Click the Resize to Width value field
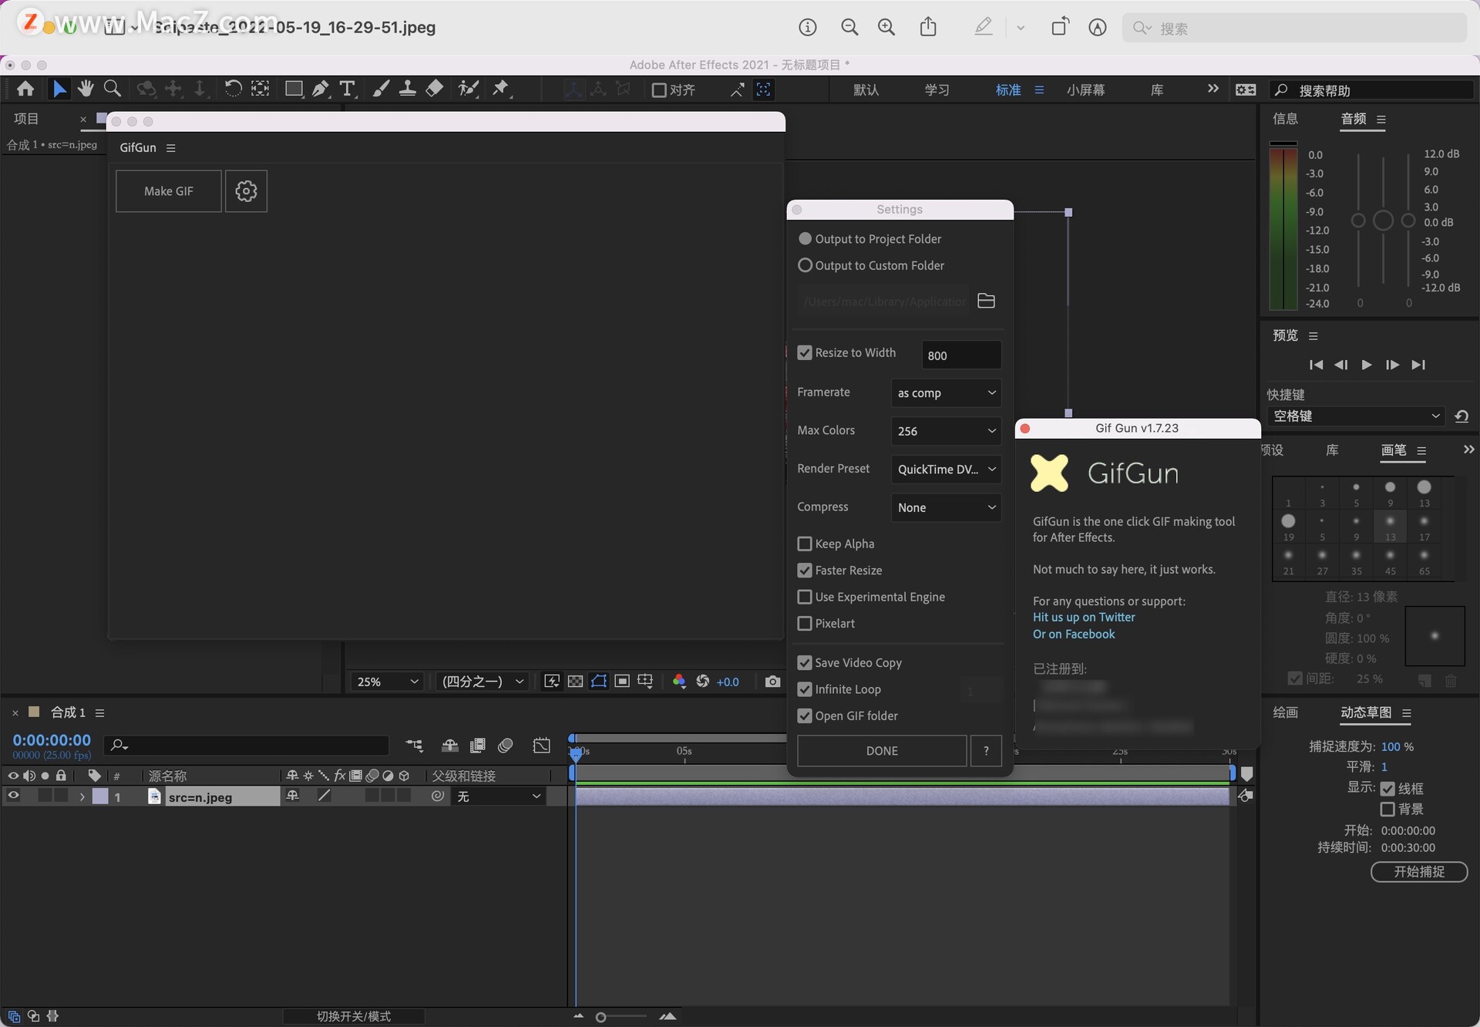This screenshot has width=1480, height=1027. pyautogui.click(x=961, y=355)
